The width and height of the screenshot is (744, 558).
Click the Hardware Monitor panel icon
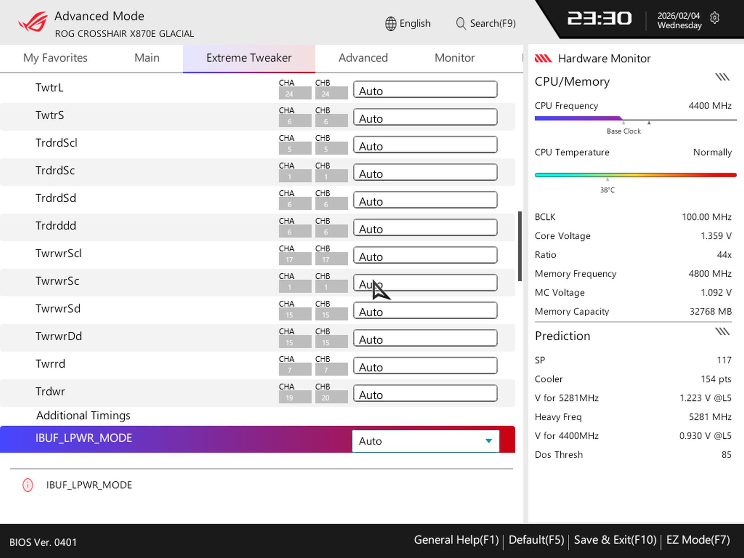544,58
